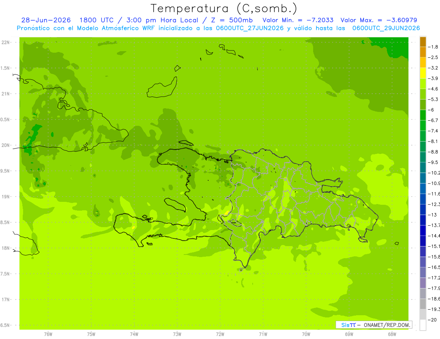
Task: Click the colorbar label "-6.7"
Action: point(433,120)
